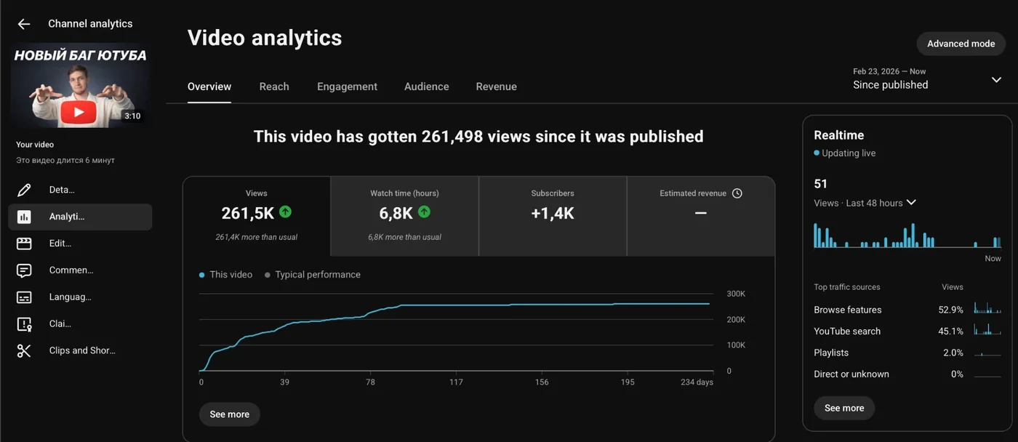Open Languages in the sidebar
Viewport: 1018px width, 442px height.
tap(80, 297)
